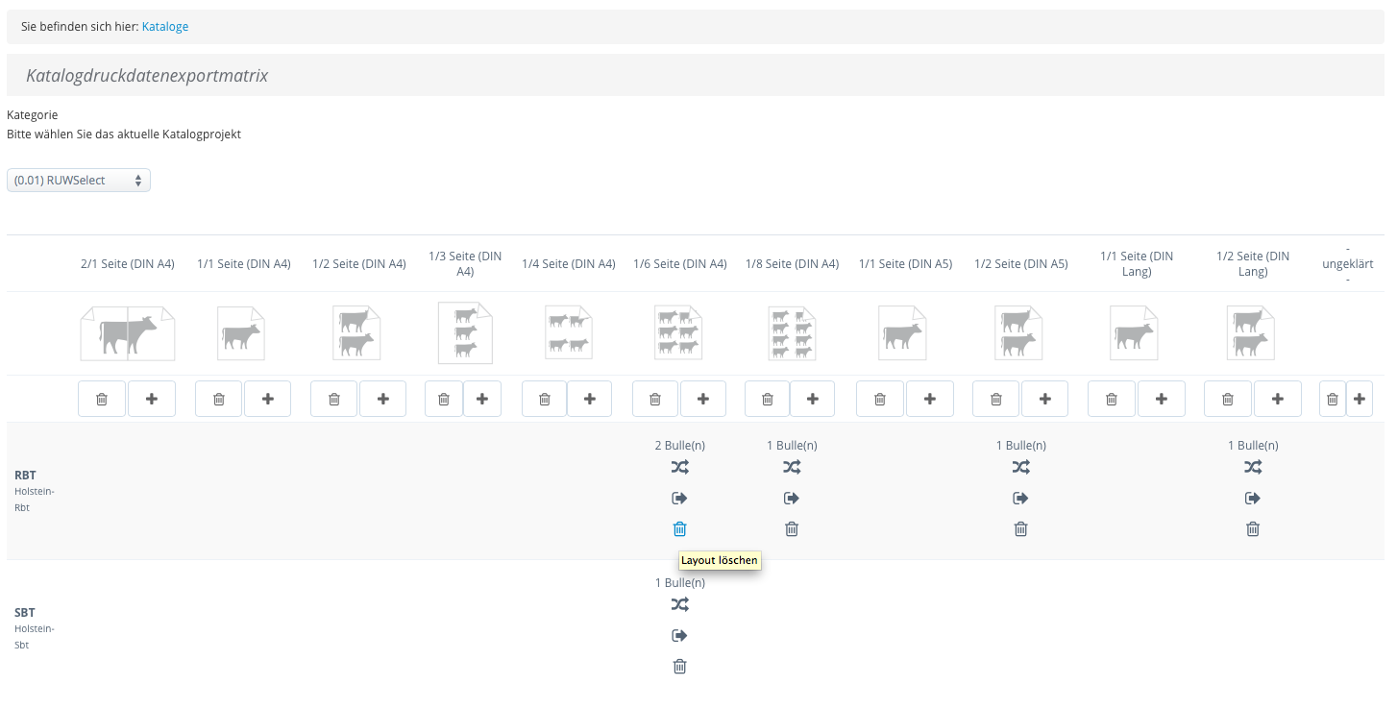Screen dimensions: 1397x709
Task: Click shuffle icon for RBT 1/2 Seite DIN A5
Action: [1020, 468]
